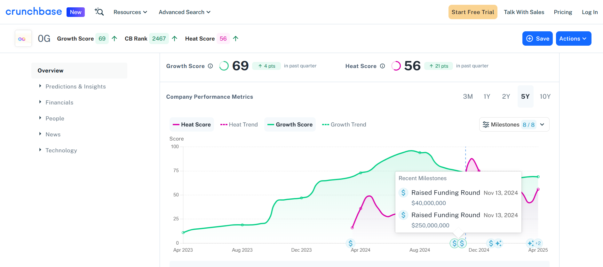The width and height of the screenshot is (603, 267).
Task: Click the $250,000,000 amount text
Action: click(x=430, y=225)
